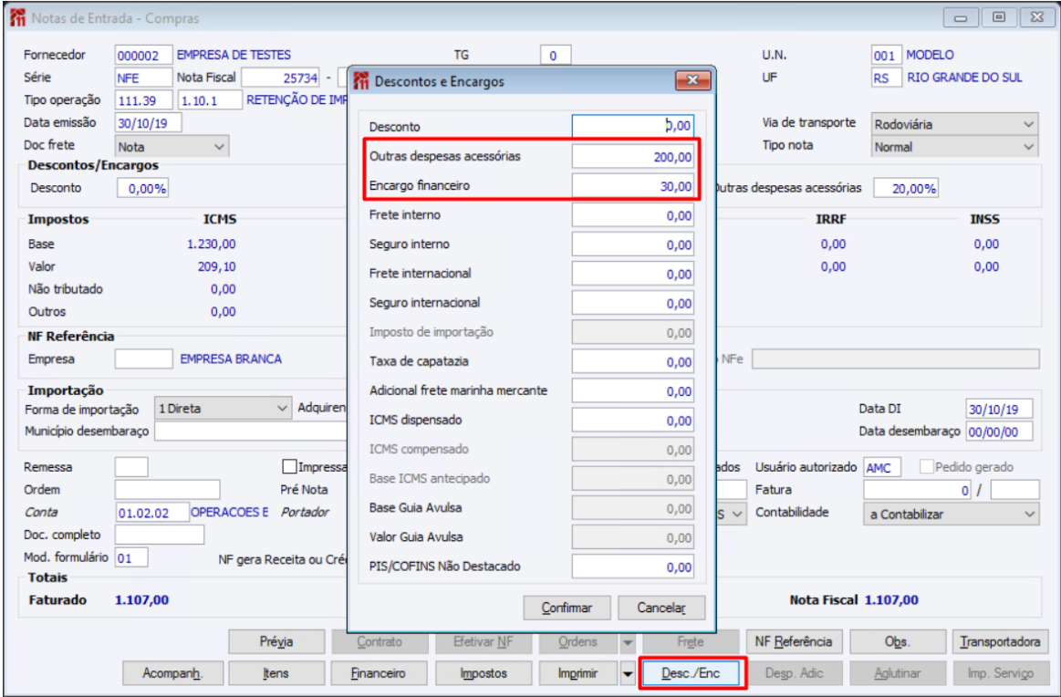
Task: Click the Impostos button
Action: click(484, 673)
